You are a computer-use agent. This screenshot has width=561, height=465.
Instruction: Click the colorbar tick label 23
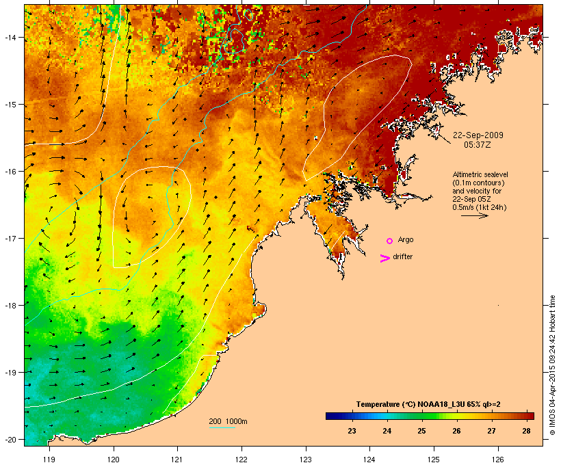352,431
